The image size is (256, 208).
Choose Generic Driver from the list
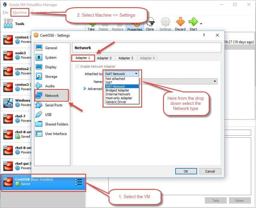(x=122, y=102)
